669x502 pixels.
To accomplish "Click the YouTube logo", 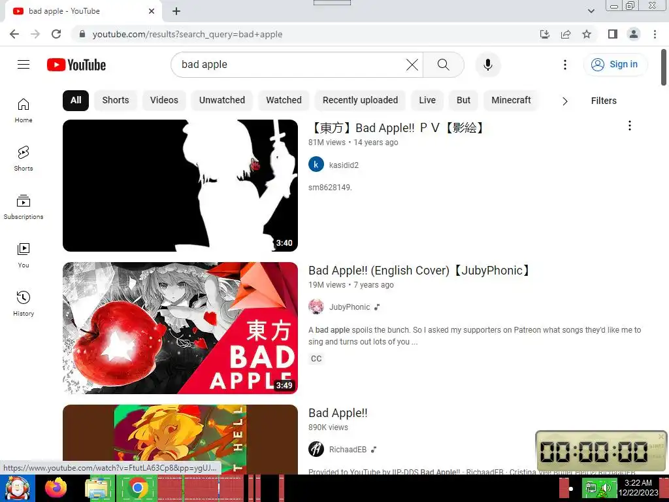I will point(76,65).
